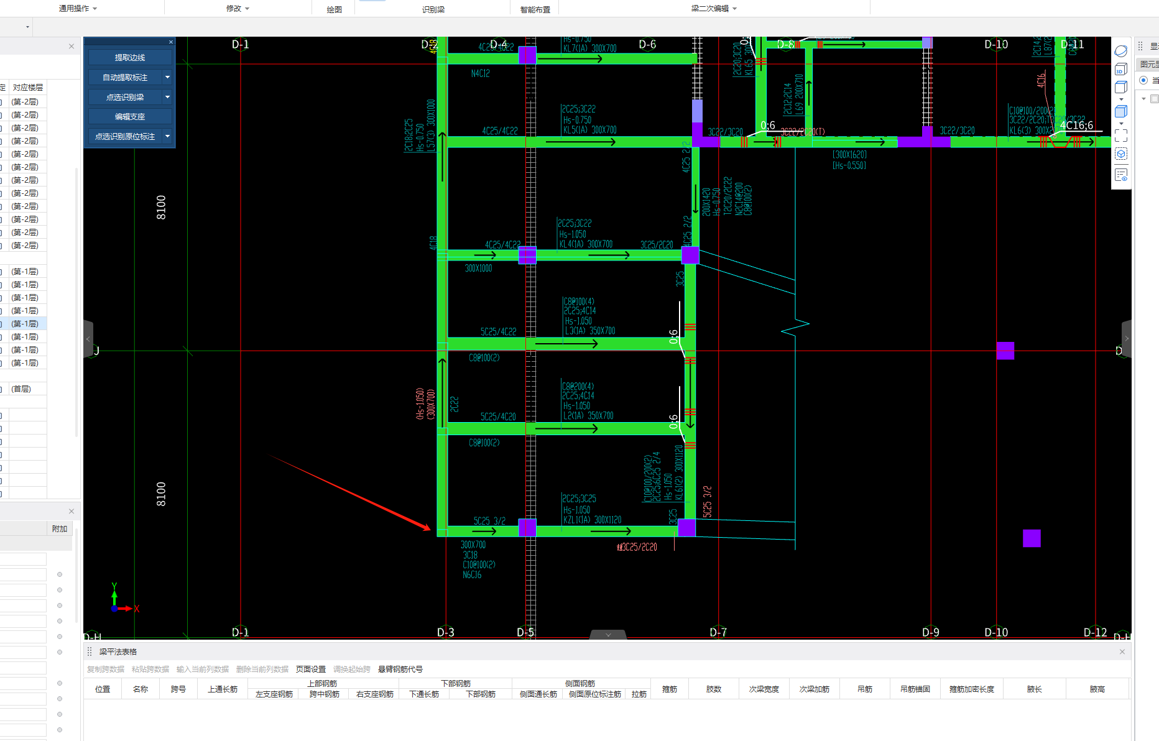
Task: Open the 识别梁 ribbon group
Action: point(433,9)
